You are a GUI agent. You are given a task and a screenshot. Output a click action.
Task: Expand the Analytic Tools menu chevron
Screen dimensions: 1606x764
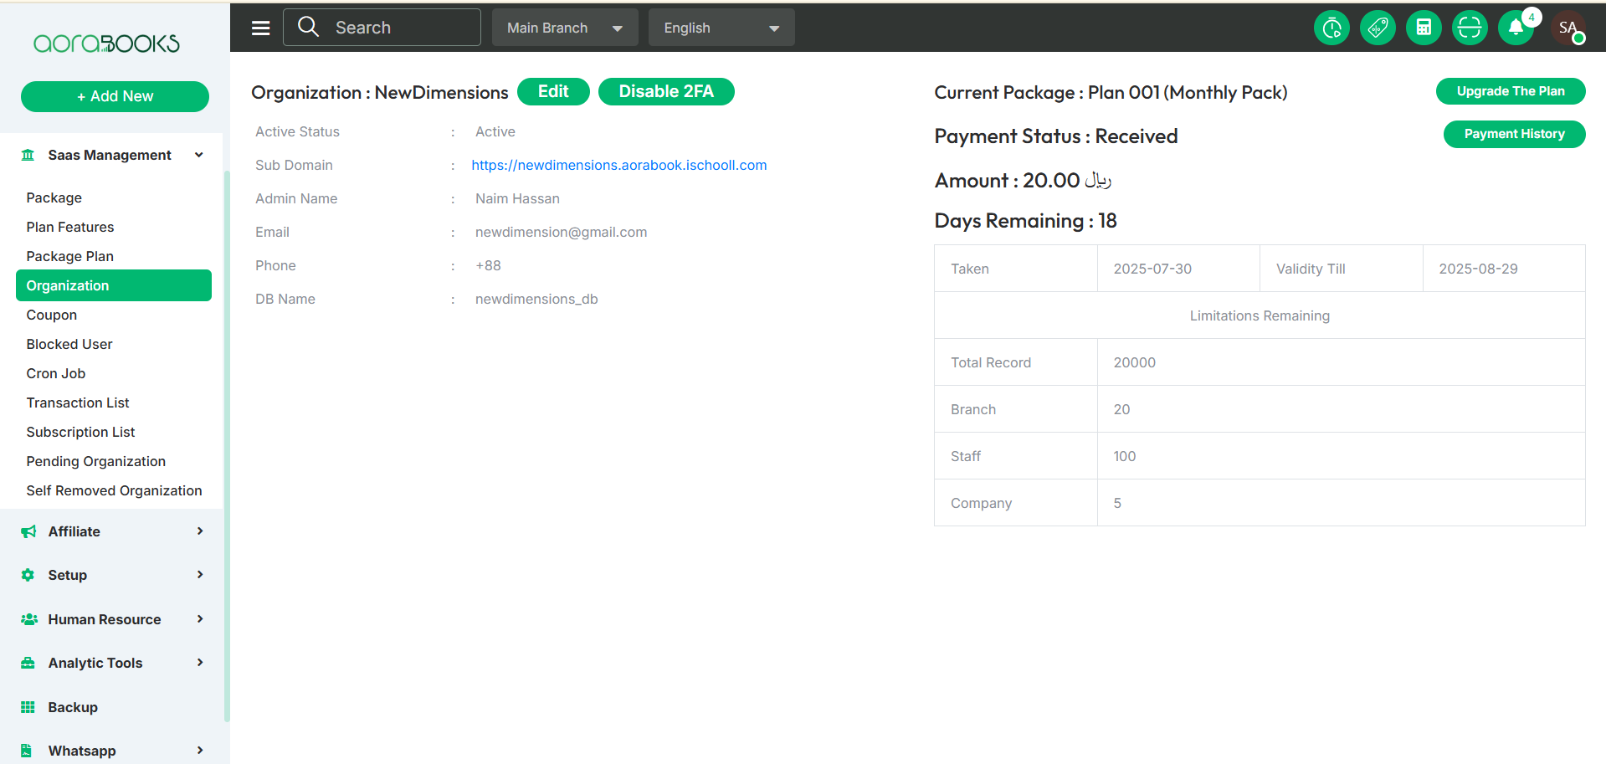pyautogui.click(x=200, y=663)
